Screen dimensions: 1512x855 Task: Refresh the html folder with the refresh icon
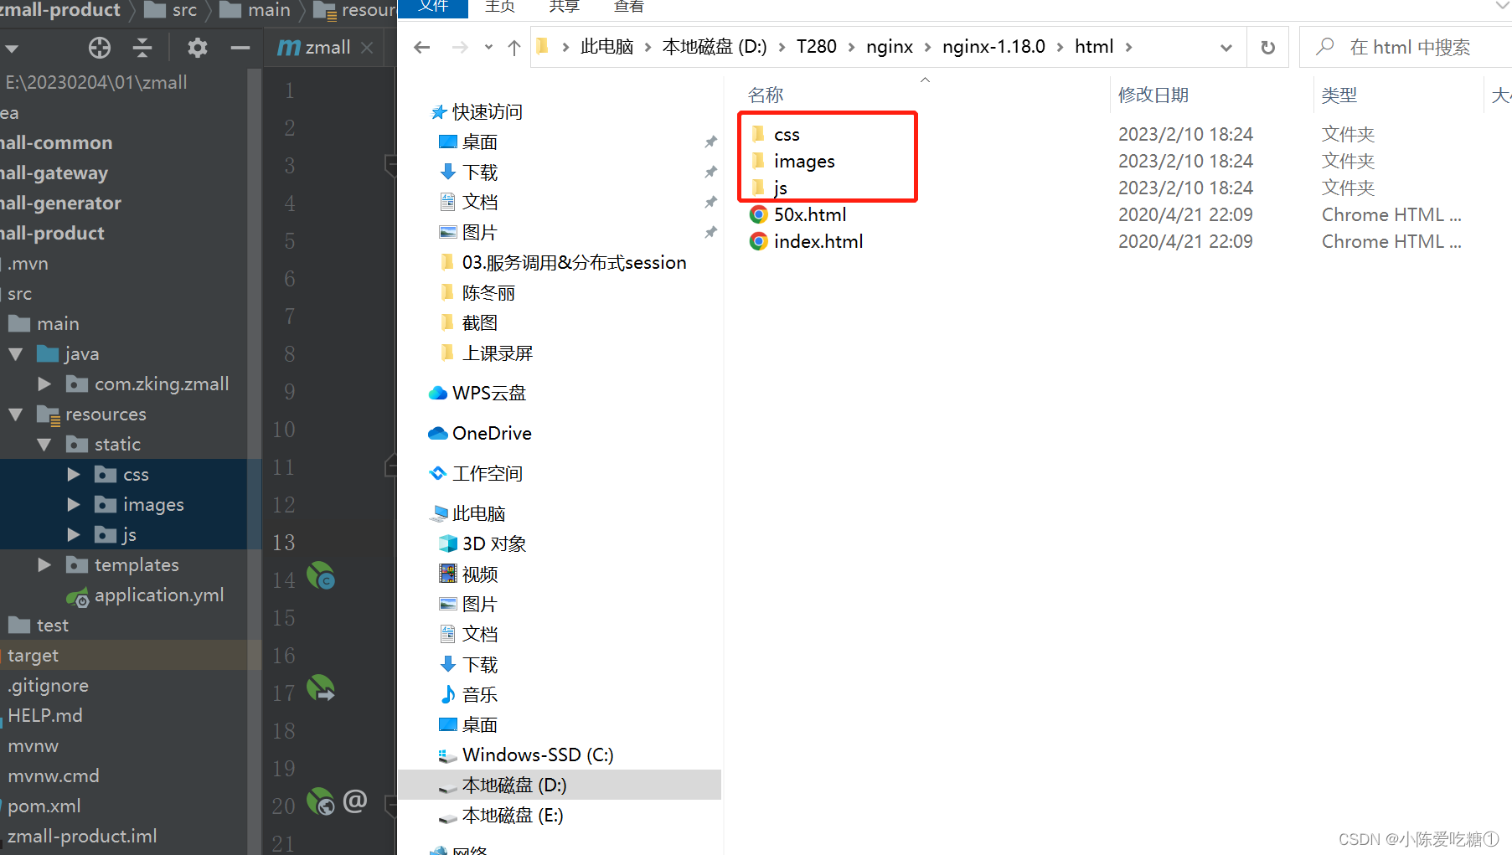[x=1267, y=46]
